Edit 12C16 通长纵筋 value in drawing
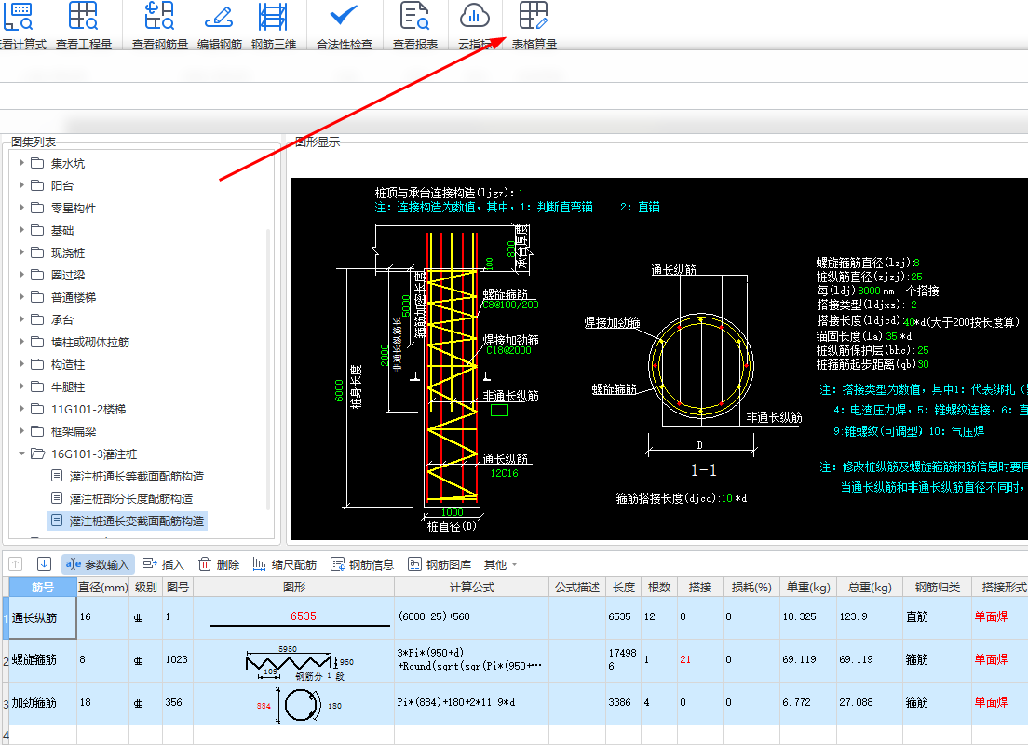The height and width of the screenshot is (745, 1028). coord(504,473)
